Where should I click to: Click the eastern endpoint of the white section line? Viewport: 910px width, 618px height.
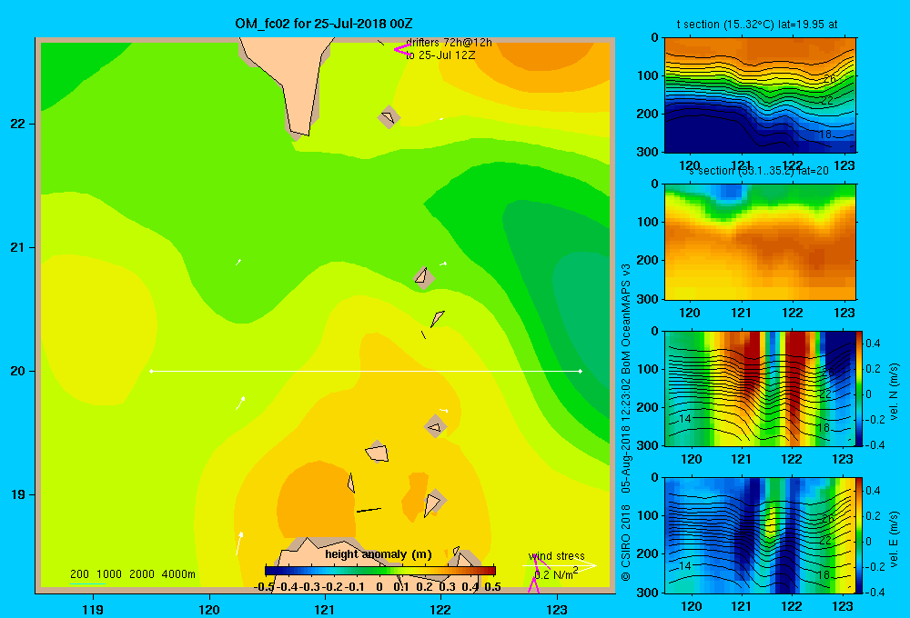click(580, 371)
